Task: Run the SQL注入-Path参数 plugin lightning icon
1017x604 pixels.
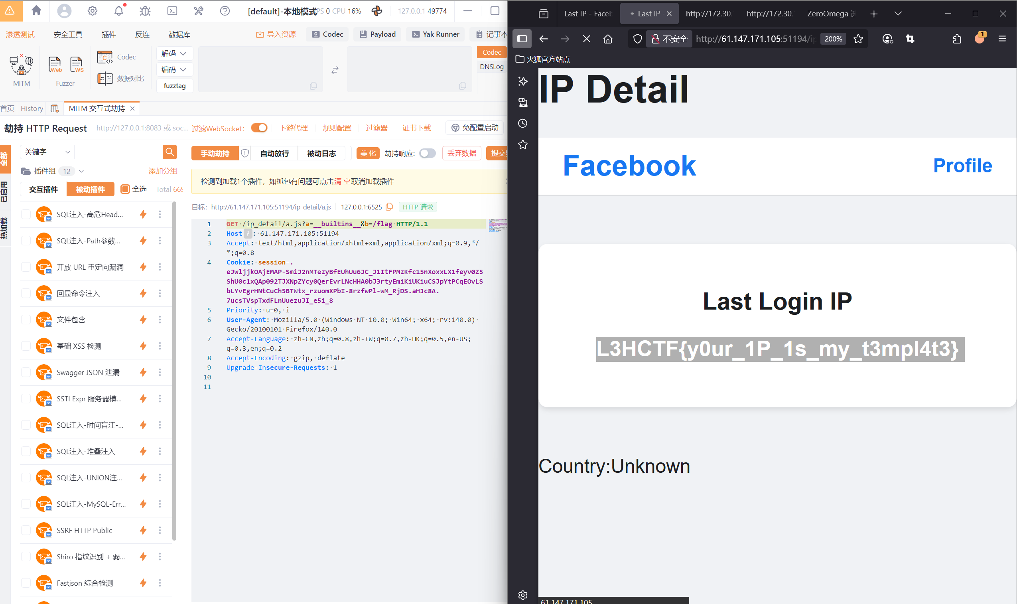Action: point(143,241)
